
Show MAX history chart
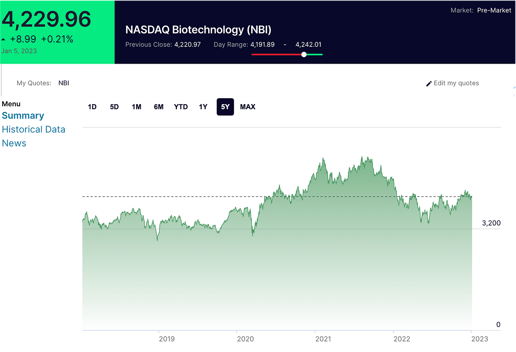[248, 107]
